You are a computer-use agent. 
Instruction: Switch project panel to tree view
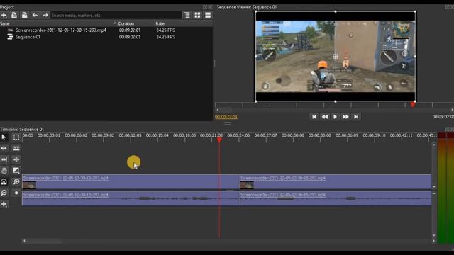[x=187, y=15]
